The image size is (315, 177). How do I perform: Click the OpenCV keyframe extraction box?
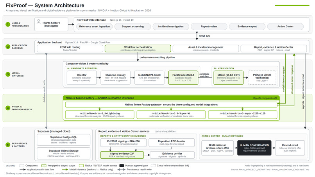82,77
